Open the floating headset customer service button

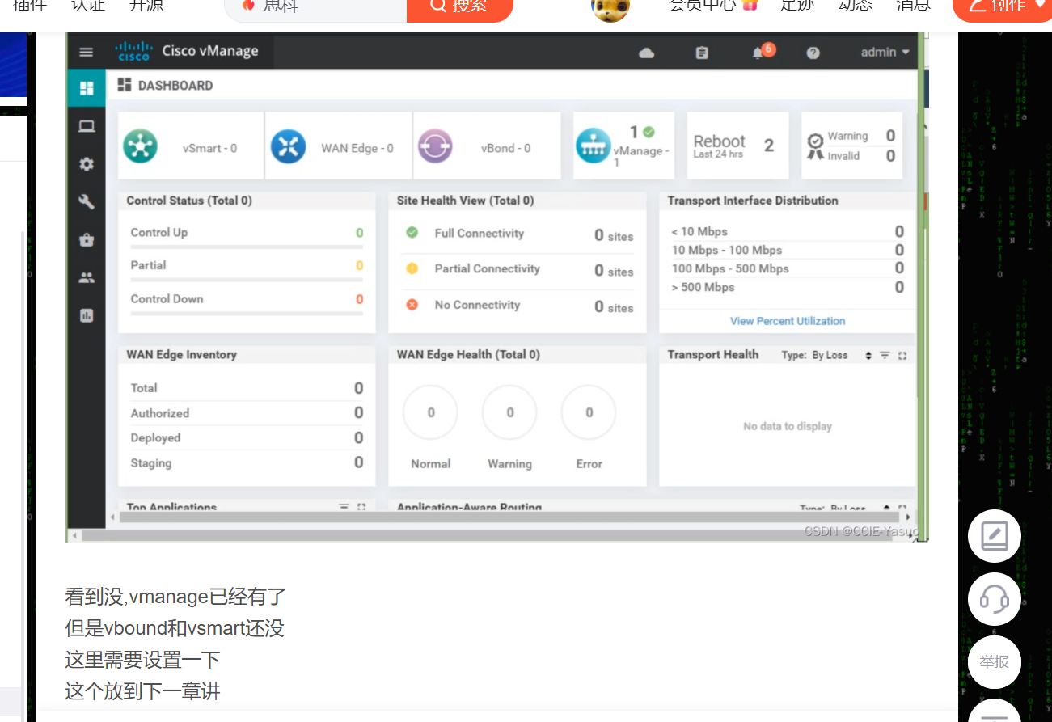tap(995, 599)
